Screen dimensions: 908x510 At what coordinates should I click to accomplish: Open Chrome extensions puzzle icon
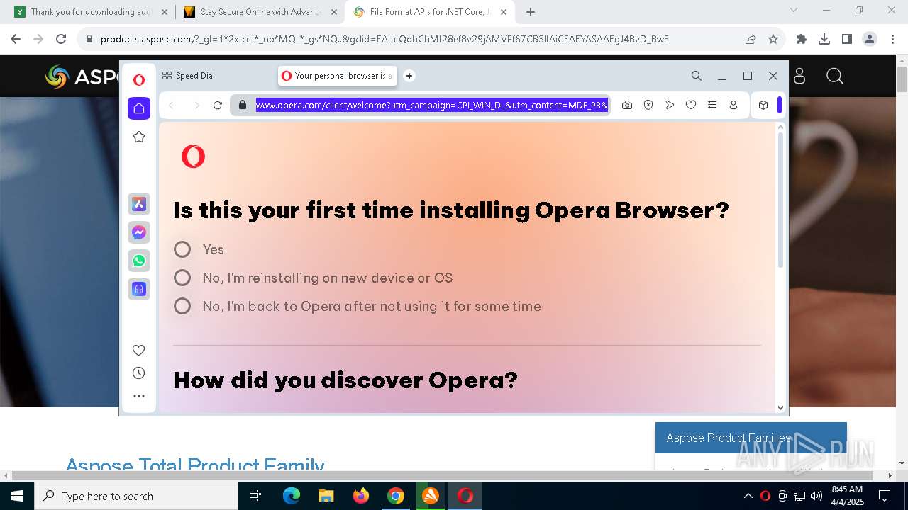coord(802,39)
